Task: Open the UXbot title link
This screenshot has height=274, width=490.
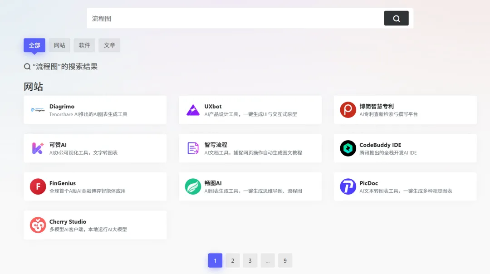Action: (213, 107)
